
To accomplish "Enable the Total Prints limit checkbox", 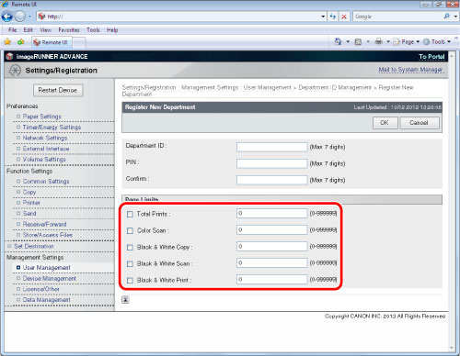I will click(x=130, y=214).
